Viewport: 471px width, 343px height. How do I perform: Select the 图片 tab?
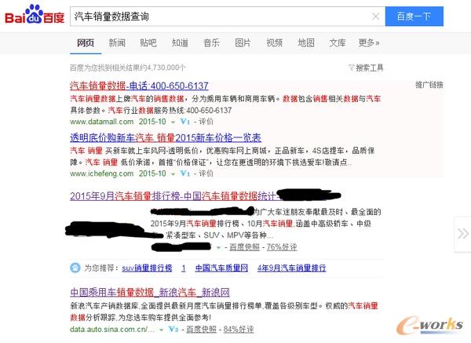(x=243, y=43)
